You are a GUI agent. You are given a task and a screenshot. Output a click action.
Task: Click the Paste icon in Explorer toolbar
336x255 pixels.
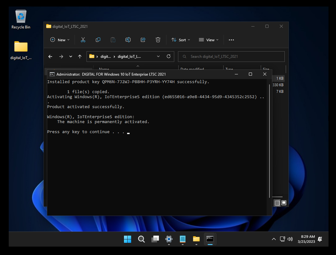(x=113, y=40)
